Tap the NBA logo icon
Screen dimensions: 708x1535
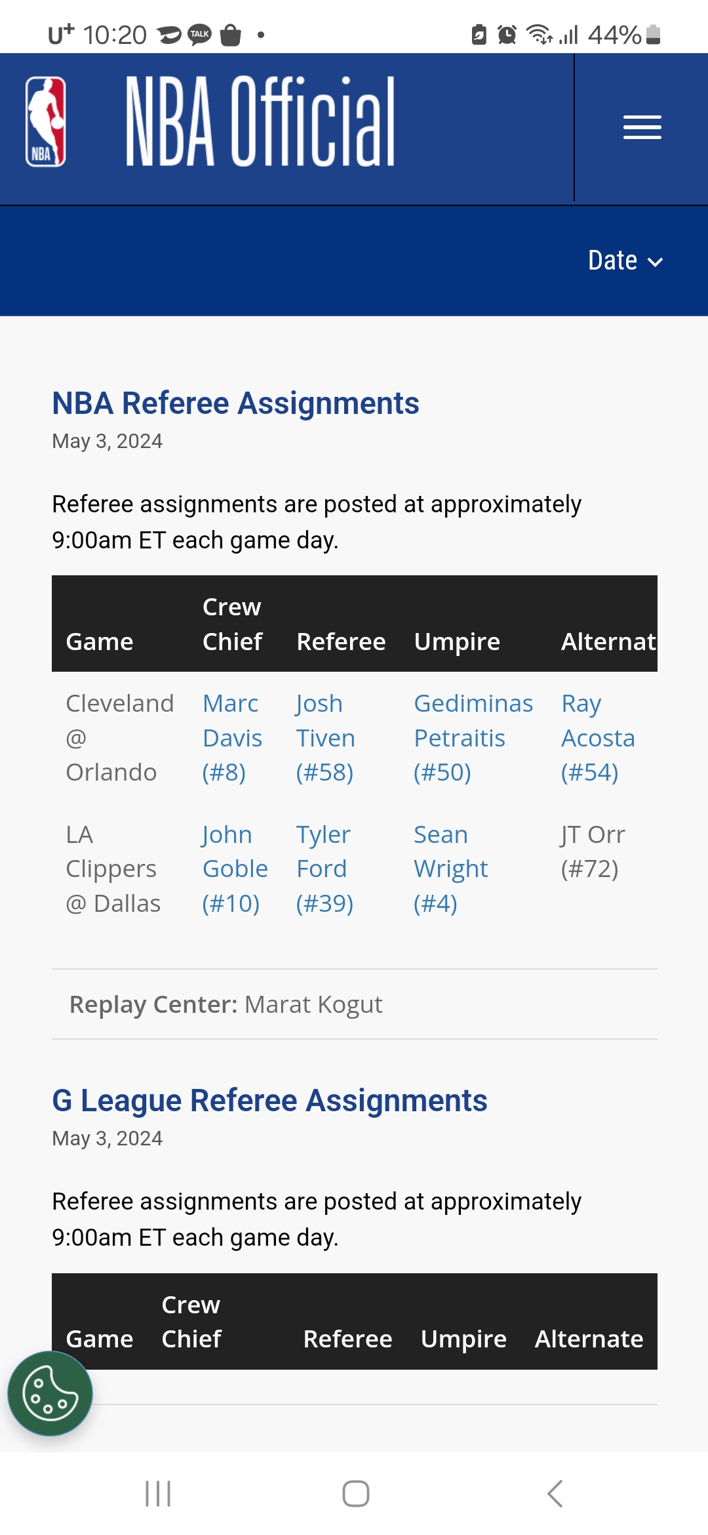click(x=45, y=122)
